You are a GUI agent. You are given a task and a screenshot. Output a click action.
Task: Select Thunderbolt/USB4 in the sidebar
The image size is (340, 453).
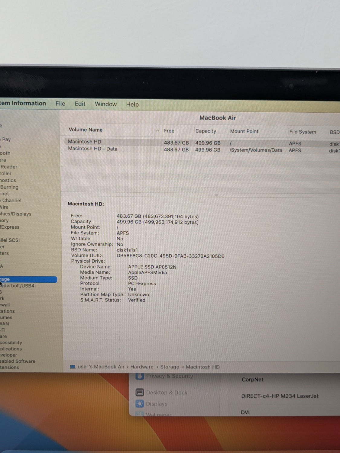(17, 286)
